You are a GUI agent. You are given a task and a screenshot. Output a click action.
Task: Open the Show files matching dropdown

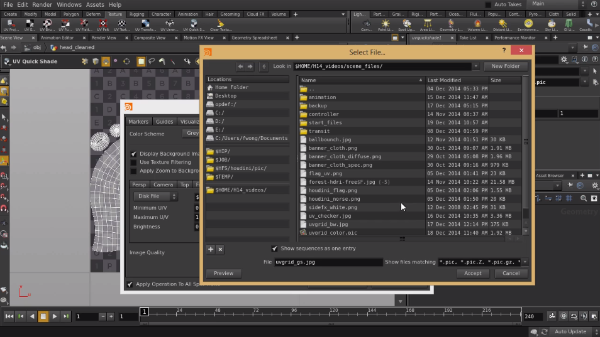point(525,262)
